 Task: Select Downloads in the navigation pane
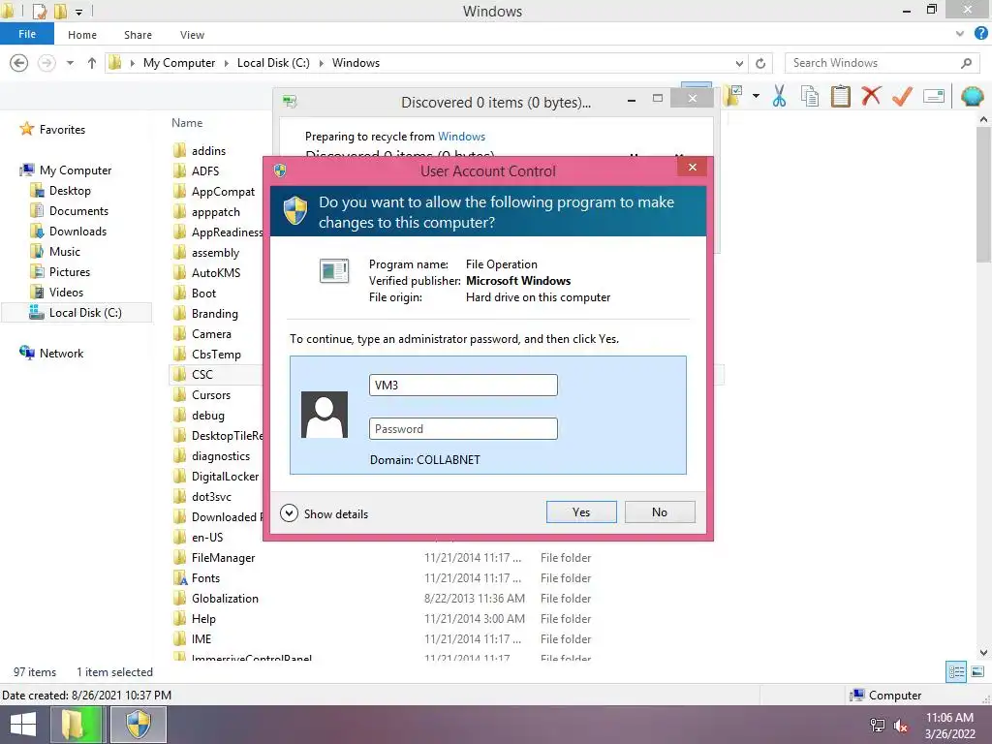click(77, 231)
